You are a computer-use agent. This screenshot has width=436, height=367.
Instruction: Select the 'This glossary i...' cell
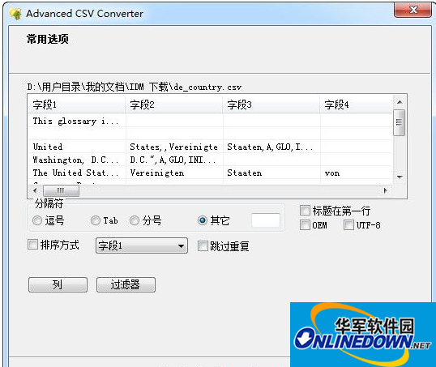[x=77, y=121]
